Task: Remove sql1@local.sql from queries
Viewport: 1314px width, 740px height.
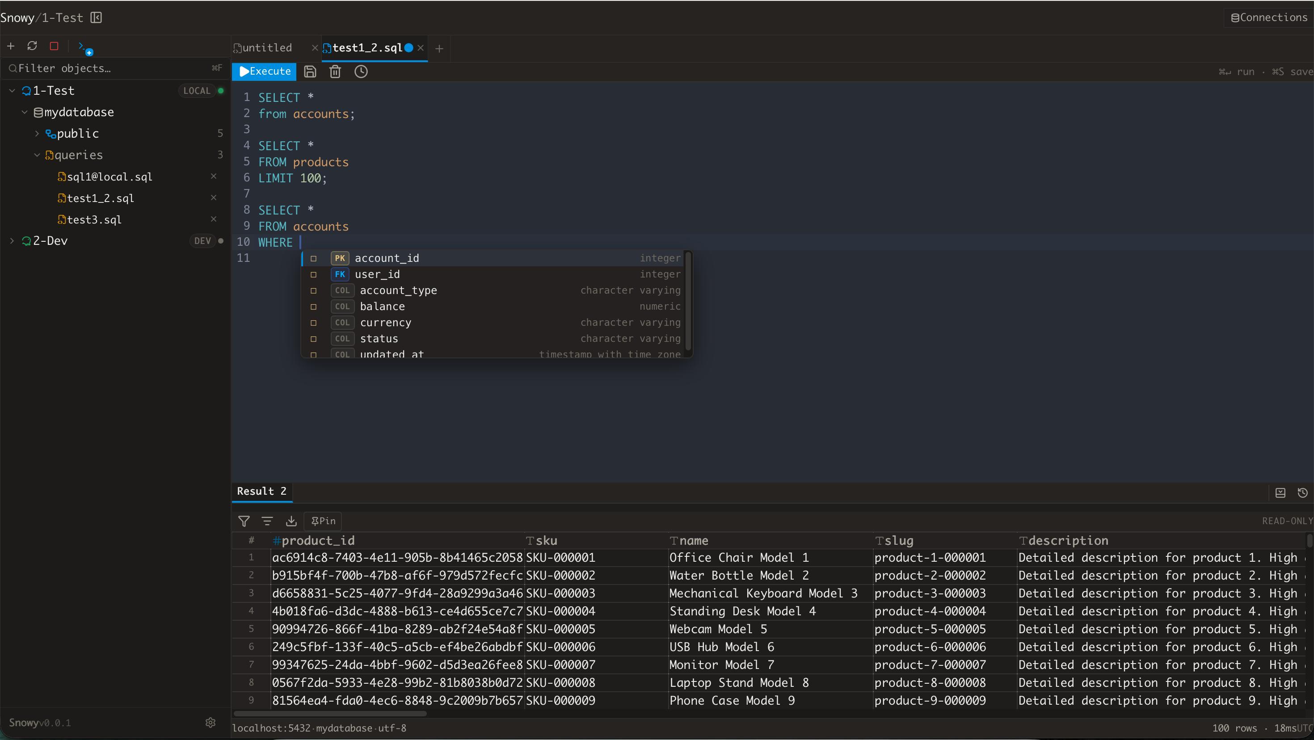Action: (214, 176)
